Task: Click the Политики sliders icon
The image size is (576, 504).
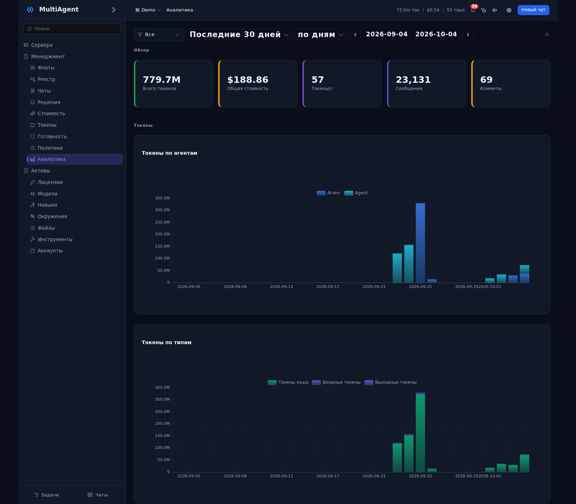Action: click(33, 148)
